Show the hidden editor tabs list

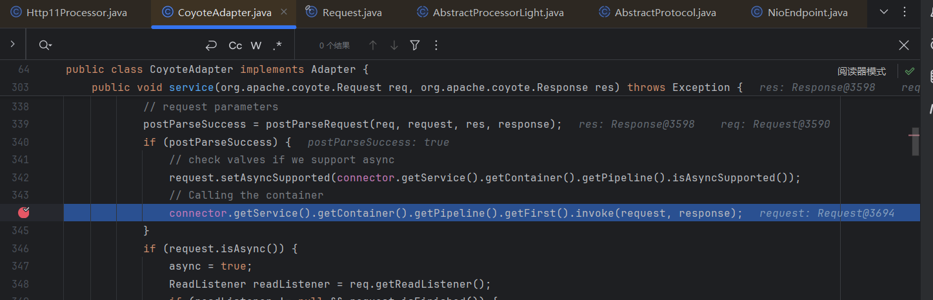(x=884, y=12)
